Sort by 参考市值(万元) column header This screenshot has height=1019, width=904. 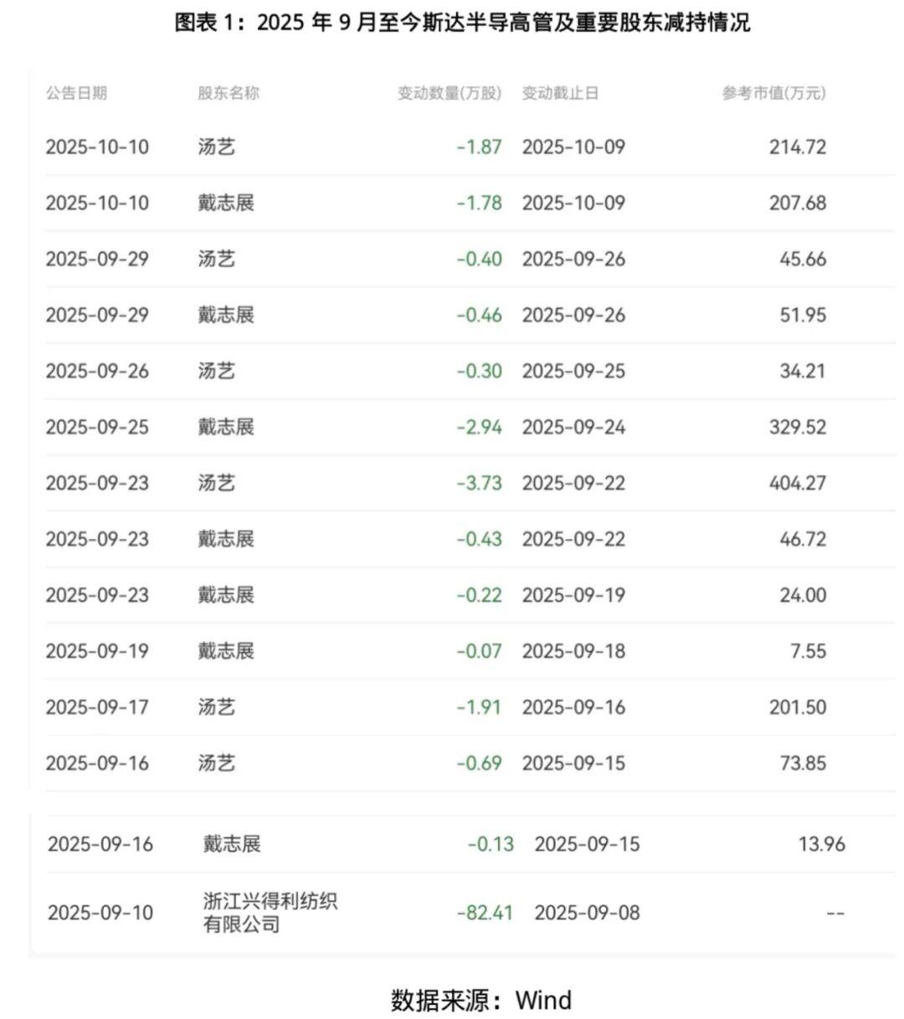tap(773, 93)
